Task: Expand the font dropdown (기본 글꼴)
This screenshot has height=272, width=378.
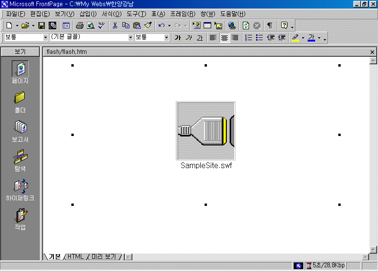Action: point(131,38)
